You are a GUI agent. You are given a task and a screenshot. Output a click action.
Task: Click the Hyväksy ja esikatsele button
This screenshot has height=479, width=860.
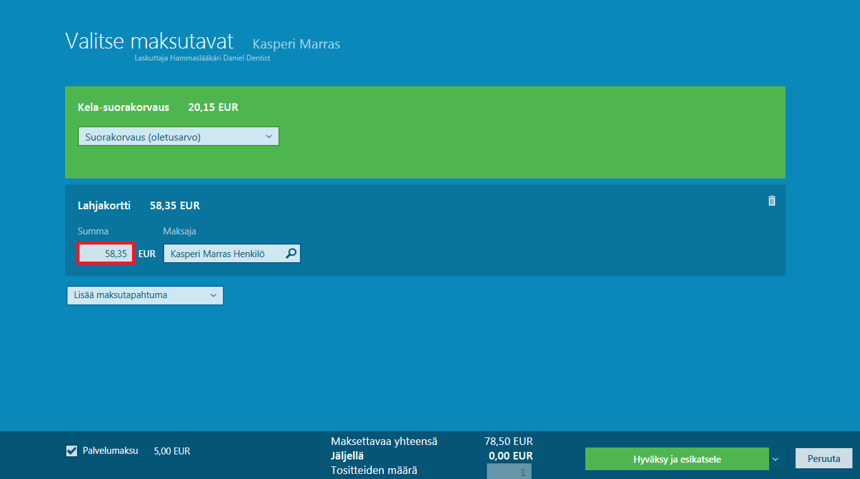pyautogui.click(x=677, y=459)
